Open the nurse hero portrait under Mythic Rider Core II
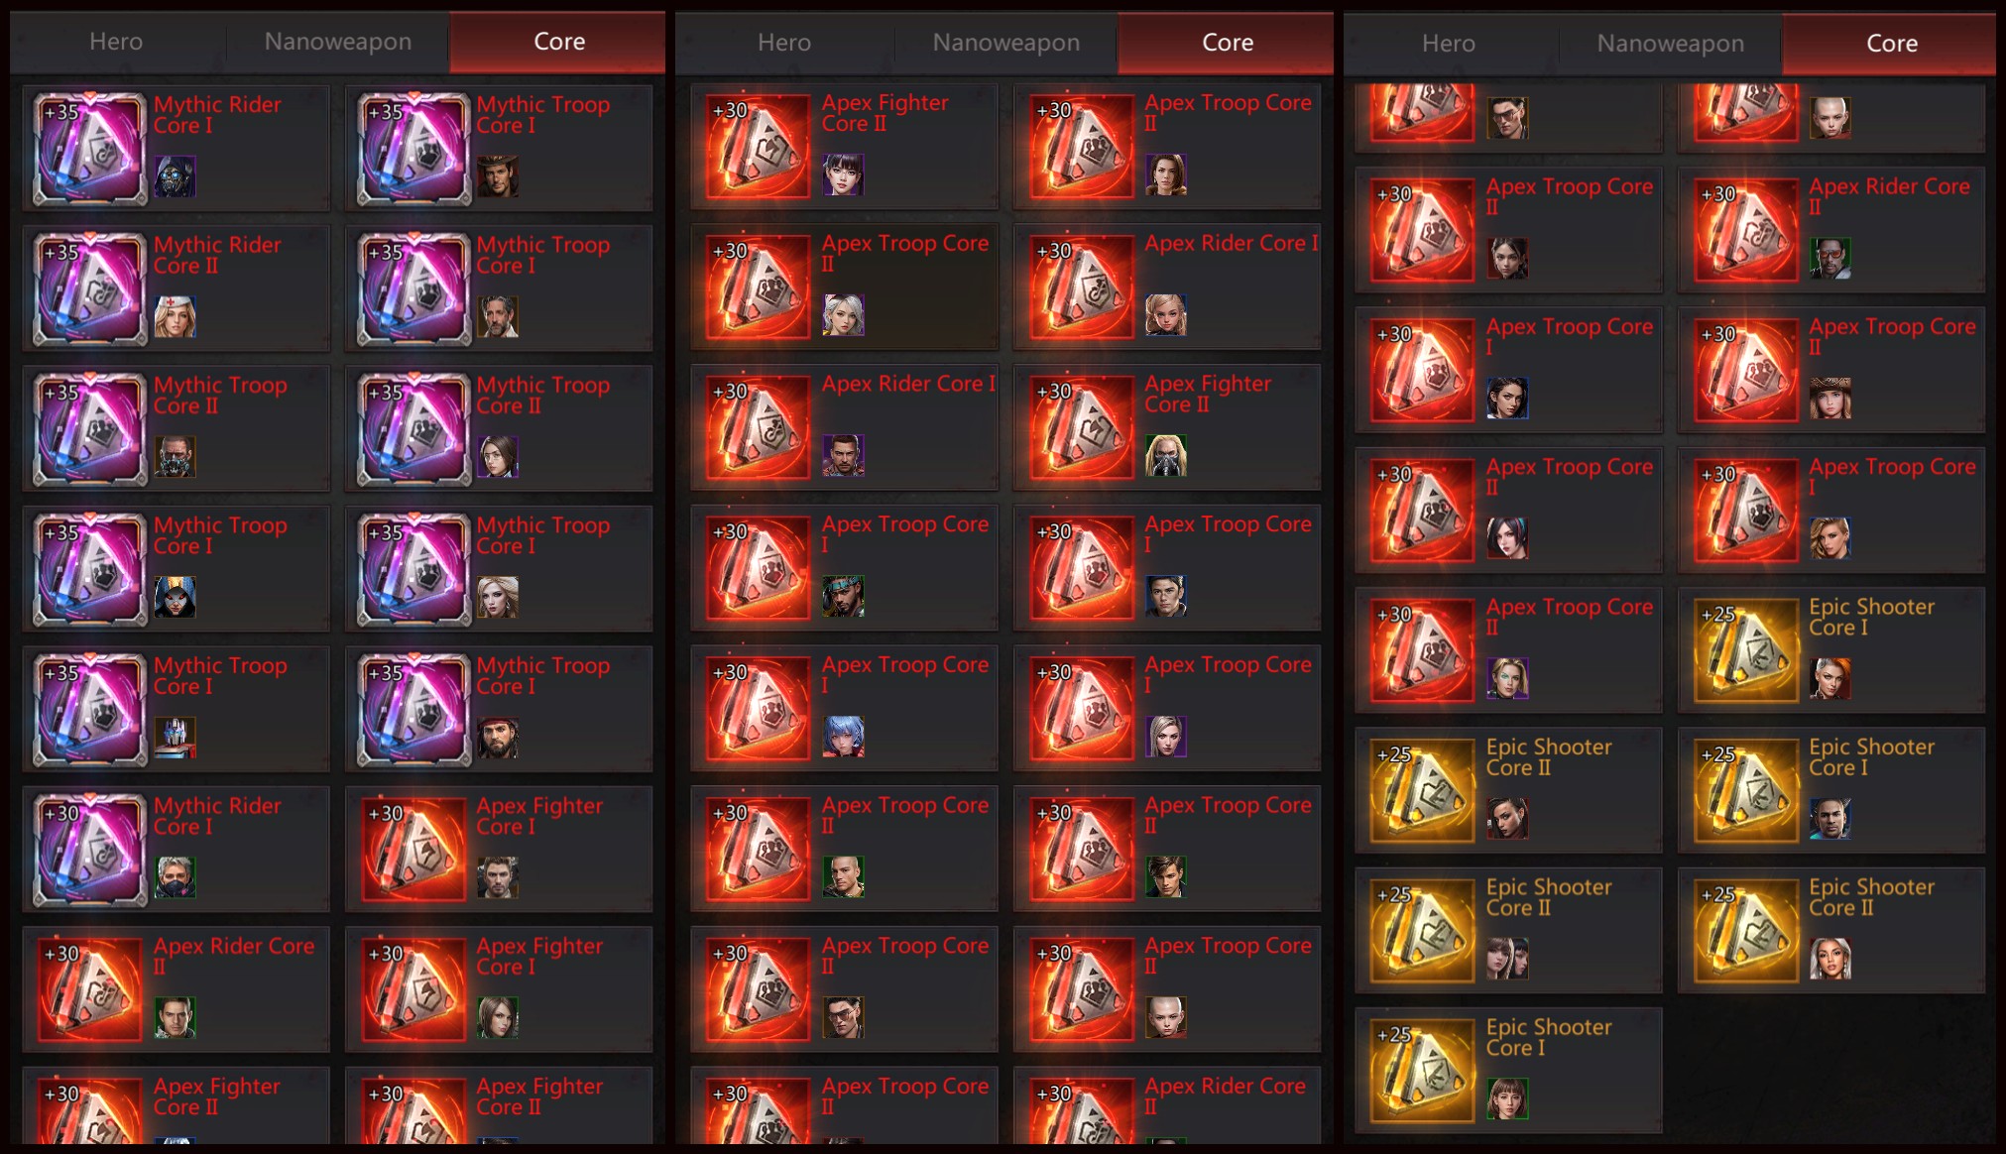The height and width of the screenshot is (1154, 2006). point(176,317)
